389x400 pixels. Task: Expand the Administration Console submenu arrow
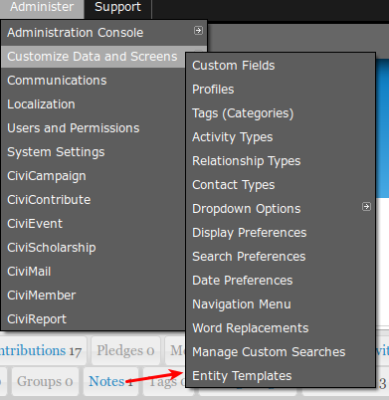[x=198, y=31]
